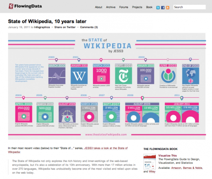Open the Comments (3) link
This screenshot has width=212, height=179.
(x=89, y=27)
